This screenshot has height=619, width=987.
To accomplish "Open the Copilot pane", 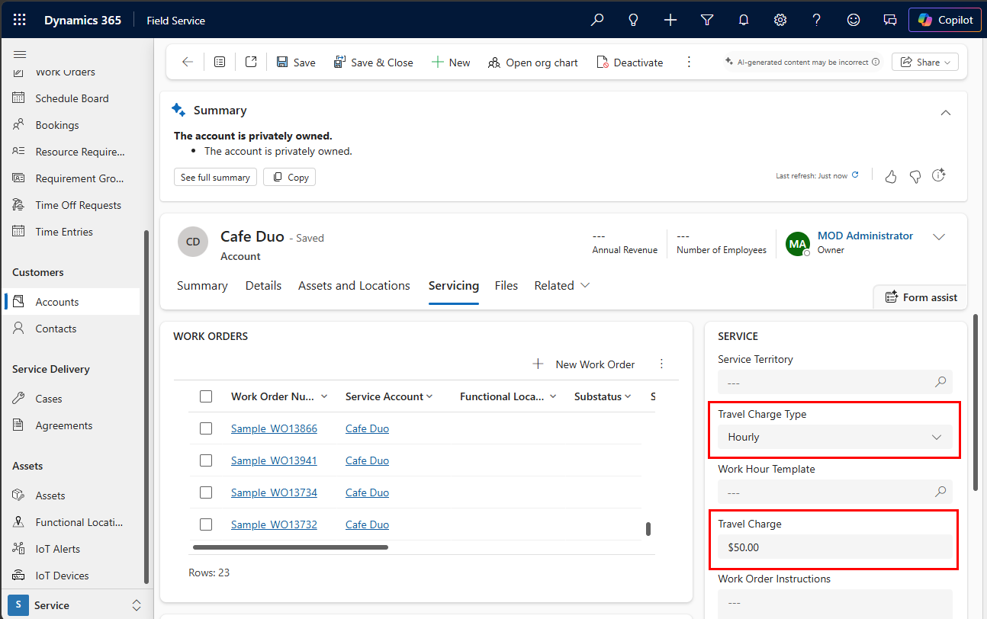I will pos(945,20).
